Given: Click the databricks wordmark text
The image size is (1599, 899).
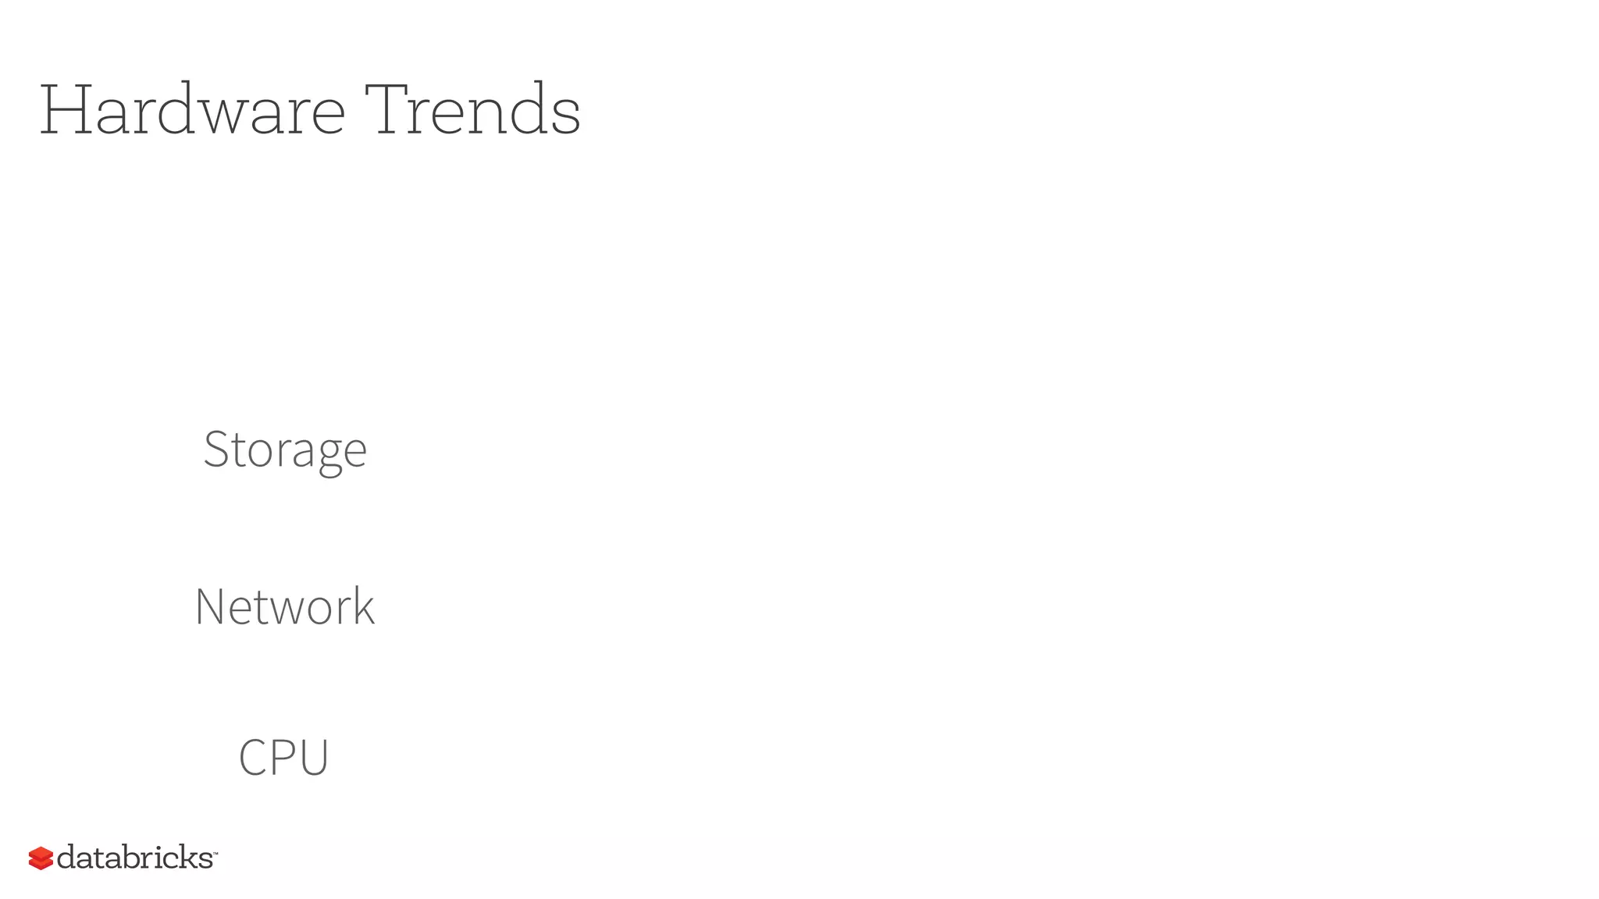Looking at the screenshot, I should (x=135, y=857).
